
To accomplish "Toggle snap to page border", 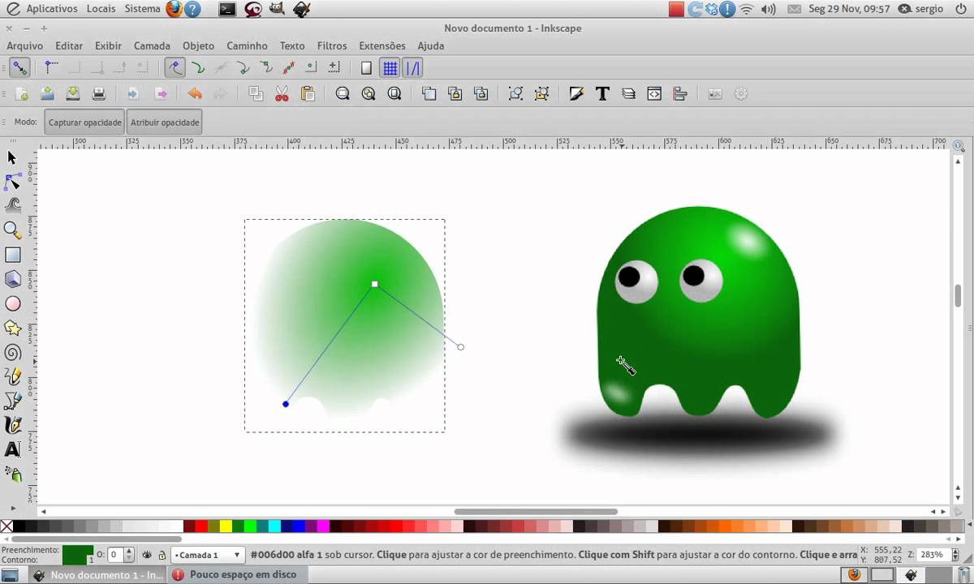I will pyautogui.click(x=366, y=68).
